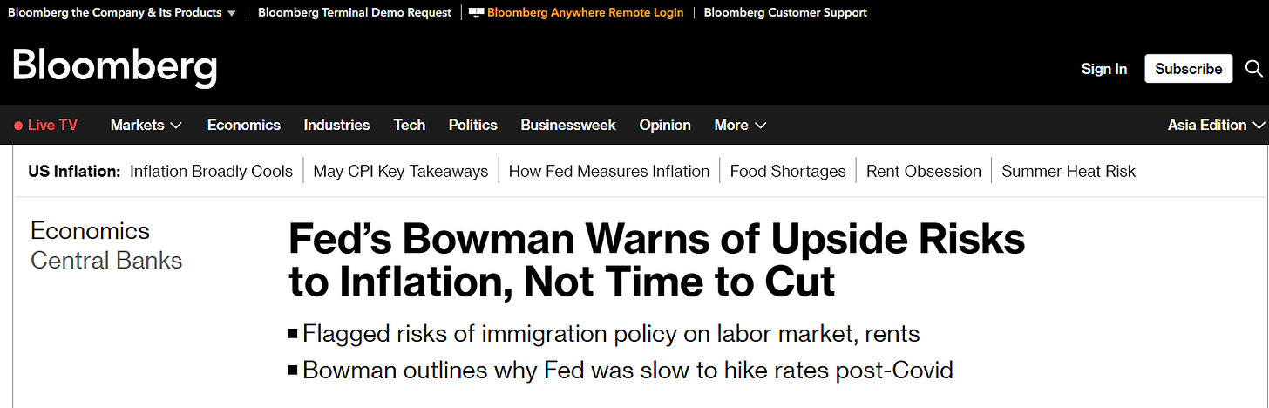Open the Tech section
Viewport: 1269px width, 408px height.
[x=409, y=126]
